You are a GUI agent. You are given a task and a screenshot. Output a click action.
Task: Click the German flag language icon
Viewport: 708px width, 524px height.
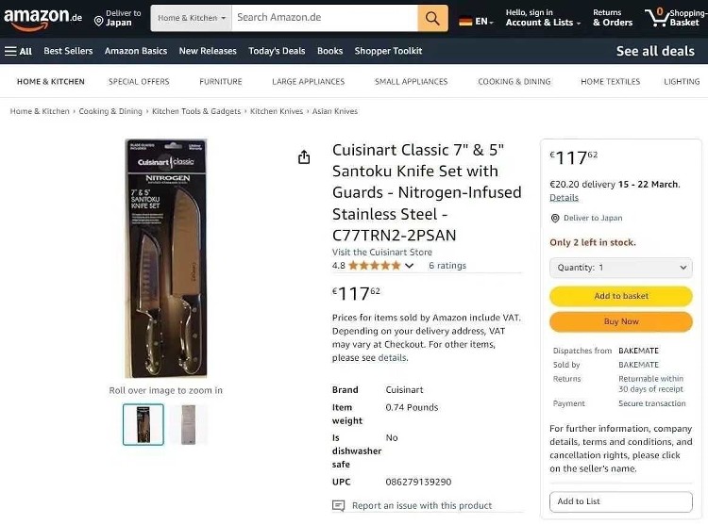(465, 21)
